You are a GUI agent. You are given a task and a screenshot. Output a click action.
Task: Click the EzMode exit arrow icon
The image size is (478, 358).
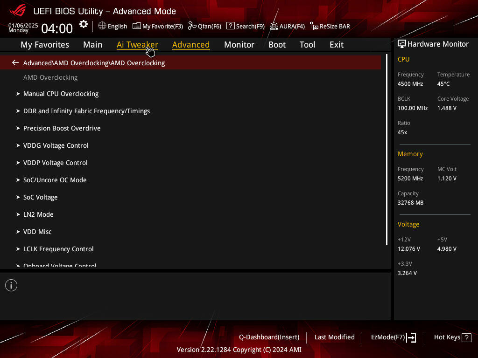pyautogui.click(x=411, y=337)
